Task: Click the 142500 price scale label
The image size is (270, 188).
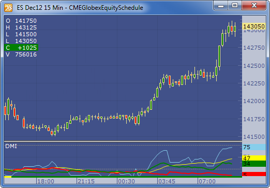Action: point(254,66)
